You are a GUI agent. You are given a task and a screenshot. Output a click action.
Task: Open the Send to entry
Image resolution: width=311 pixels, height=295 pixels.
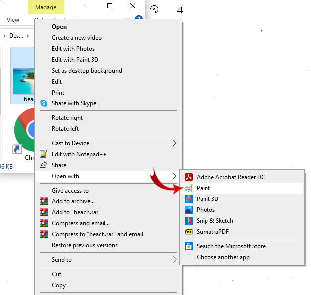[108, 259]
